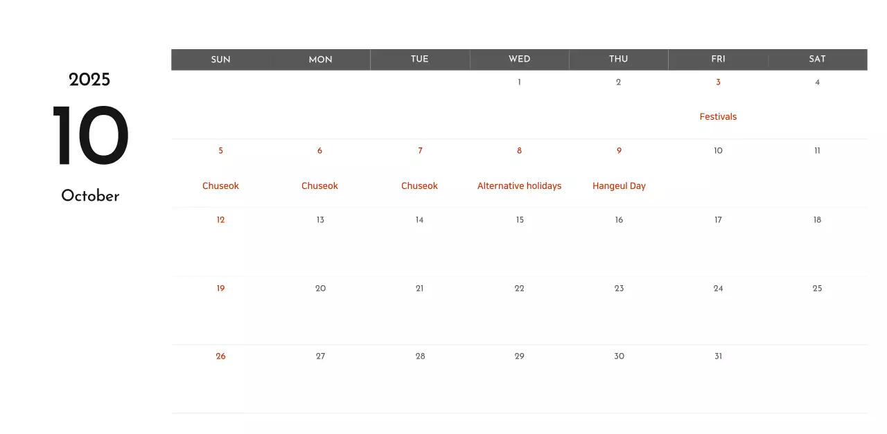
Task: Select the SAT column header
Action: tap(817, 59)
